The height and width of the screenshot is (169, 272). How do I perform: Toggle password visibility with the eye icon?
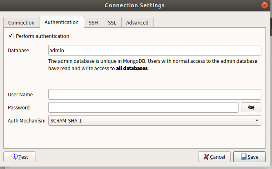(x=251, y=107)
